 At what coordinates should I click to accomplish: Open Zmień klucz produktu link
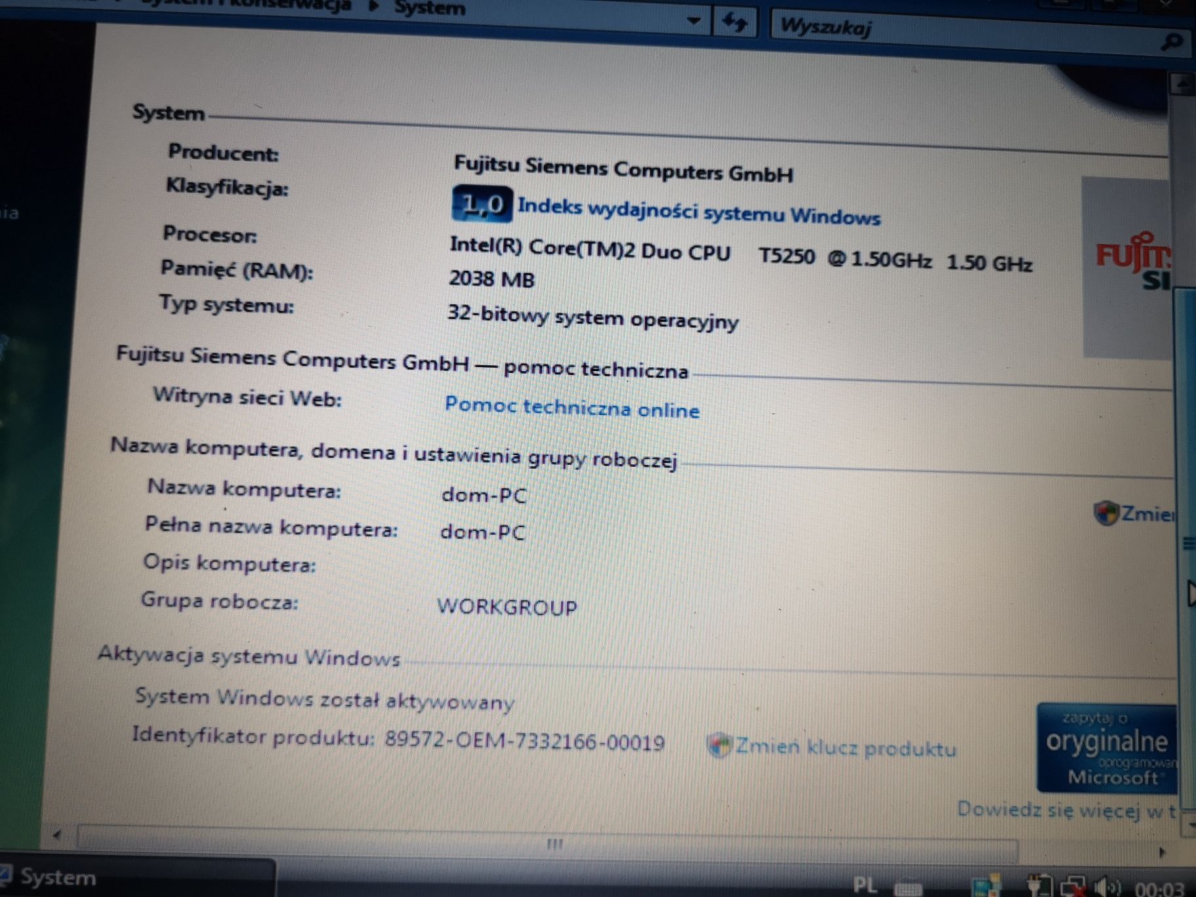pos(846,747)
